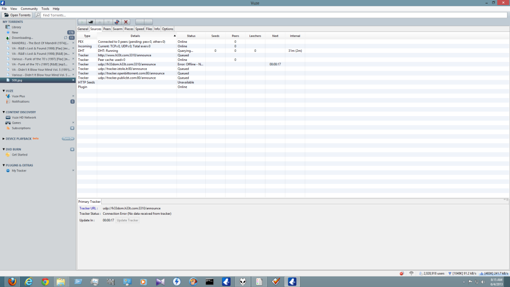Click the Status column header
The height and width of the screenshot is (287, 510).
[x=191, y=36]
